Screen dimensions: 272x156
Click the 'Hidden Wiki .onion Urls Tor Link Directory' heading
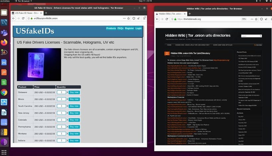(x=190, y=53)
